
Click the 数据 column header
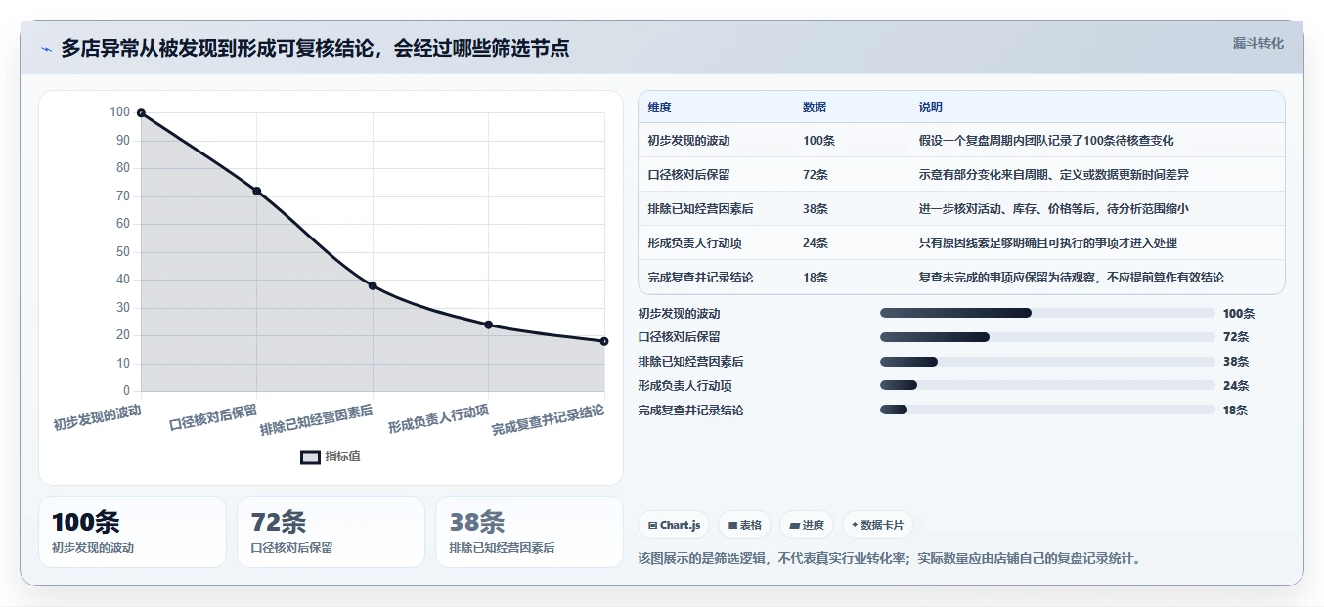pos(815,108)
